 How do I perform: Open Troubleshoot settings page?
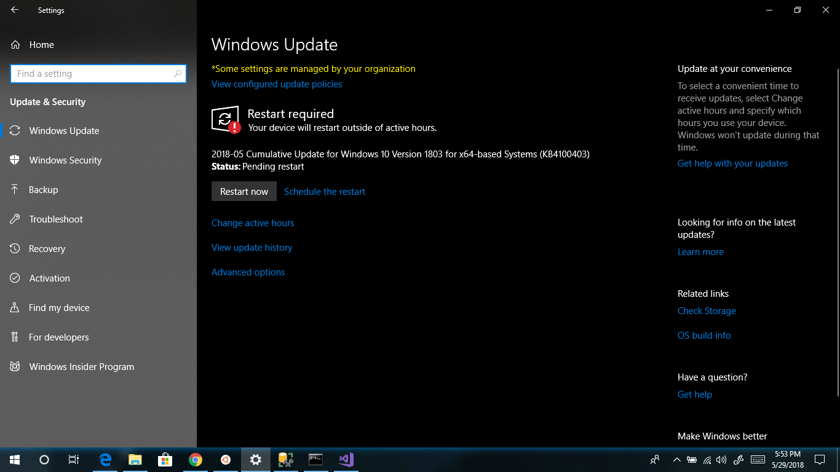pyautogui.click(x=98, y=219)
